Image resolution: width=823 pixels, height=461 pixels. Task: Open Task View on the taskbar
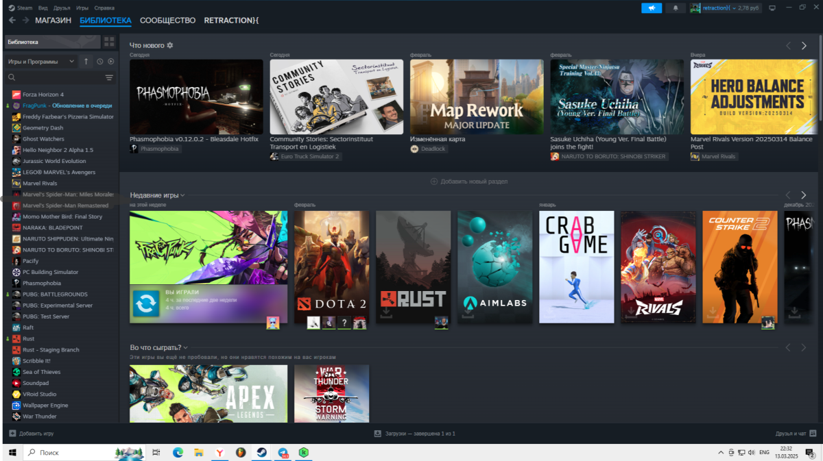156,453
